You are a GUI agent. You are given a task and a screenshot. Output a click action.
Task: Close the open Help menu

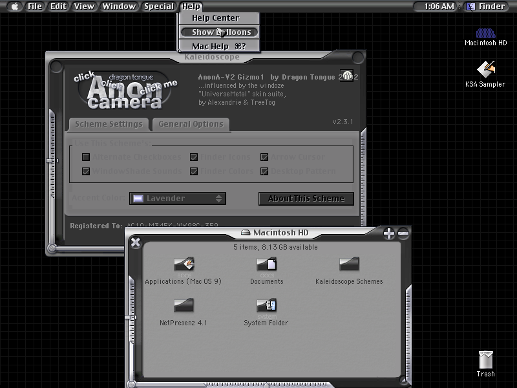pyautogui.click(x=191, y=6)
